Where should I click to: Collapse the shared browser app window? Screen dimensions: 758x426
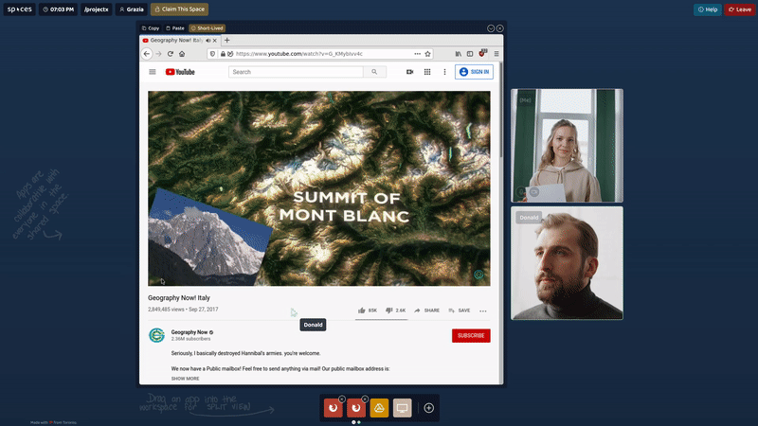coord(491,28)
